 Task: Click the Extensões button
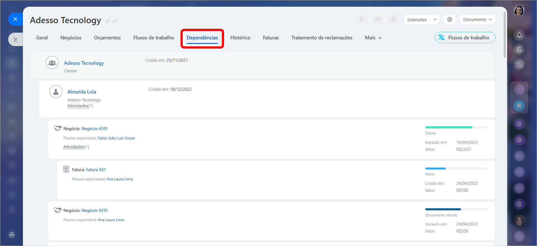[x=417, y=20]
